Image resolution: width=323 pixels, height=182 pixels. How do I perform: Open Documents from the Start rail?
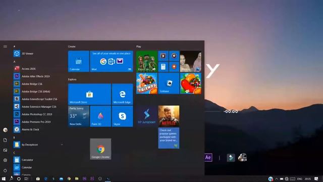click(x=5, y=140)
